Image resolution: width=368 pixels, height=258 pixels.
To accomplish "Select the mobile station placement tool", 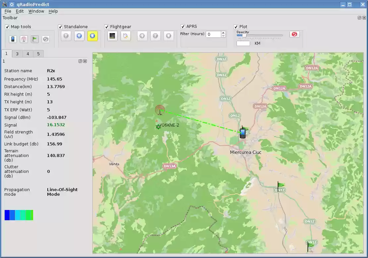I will pos(12,39).
